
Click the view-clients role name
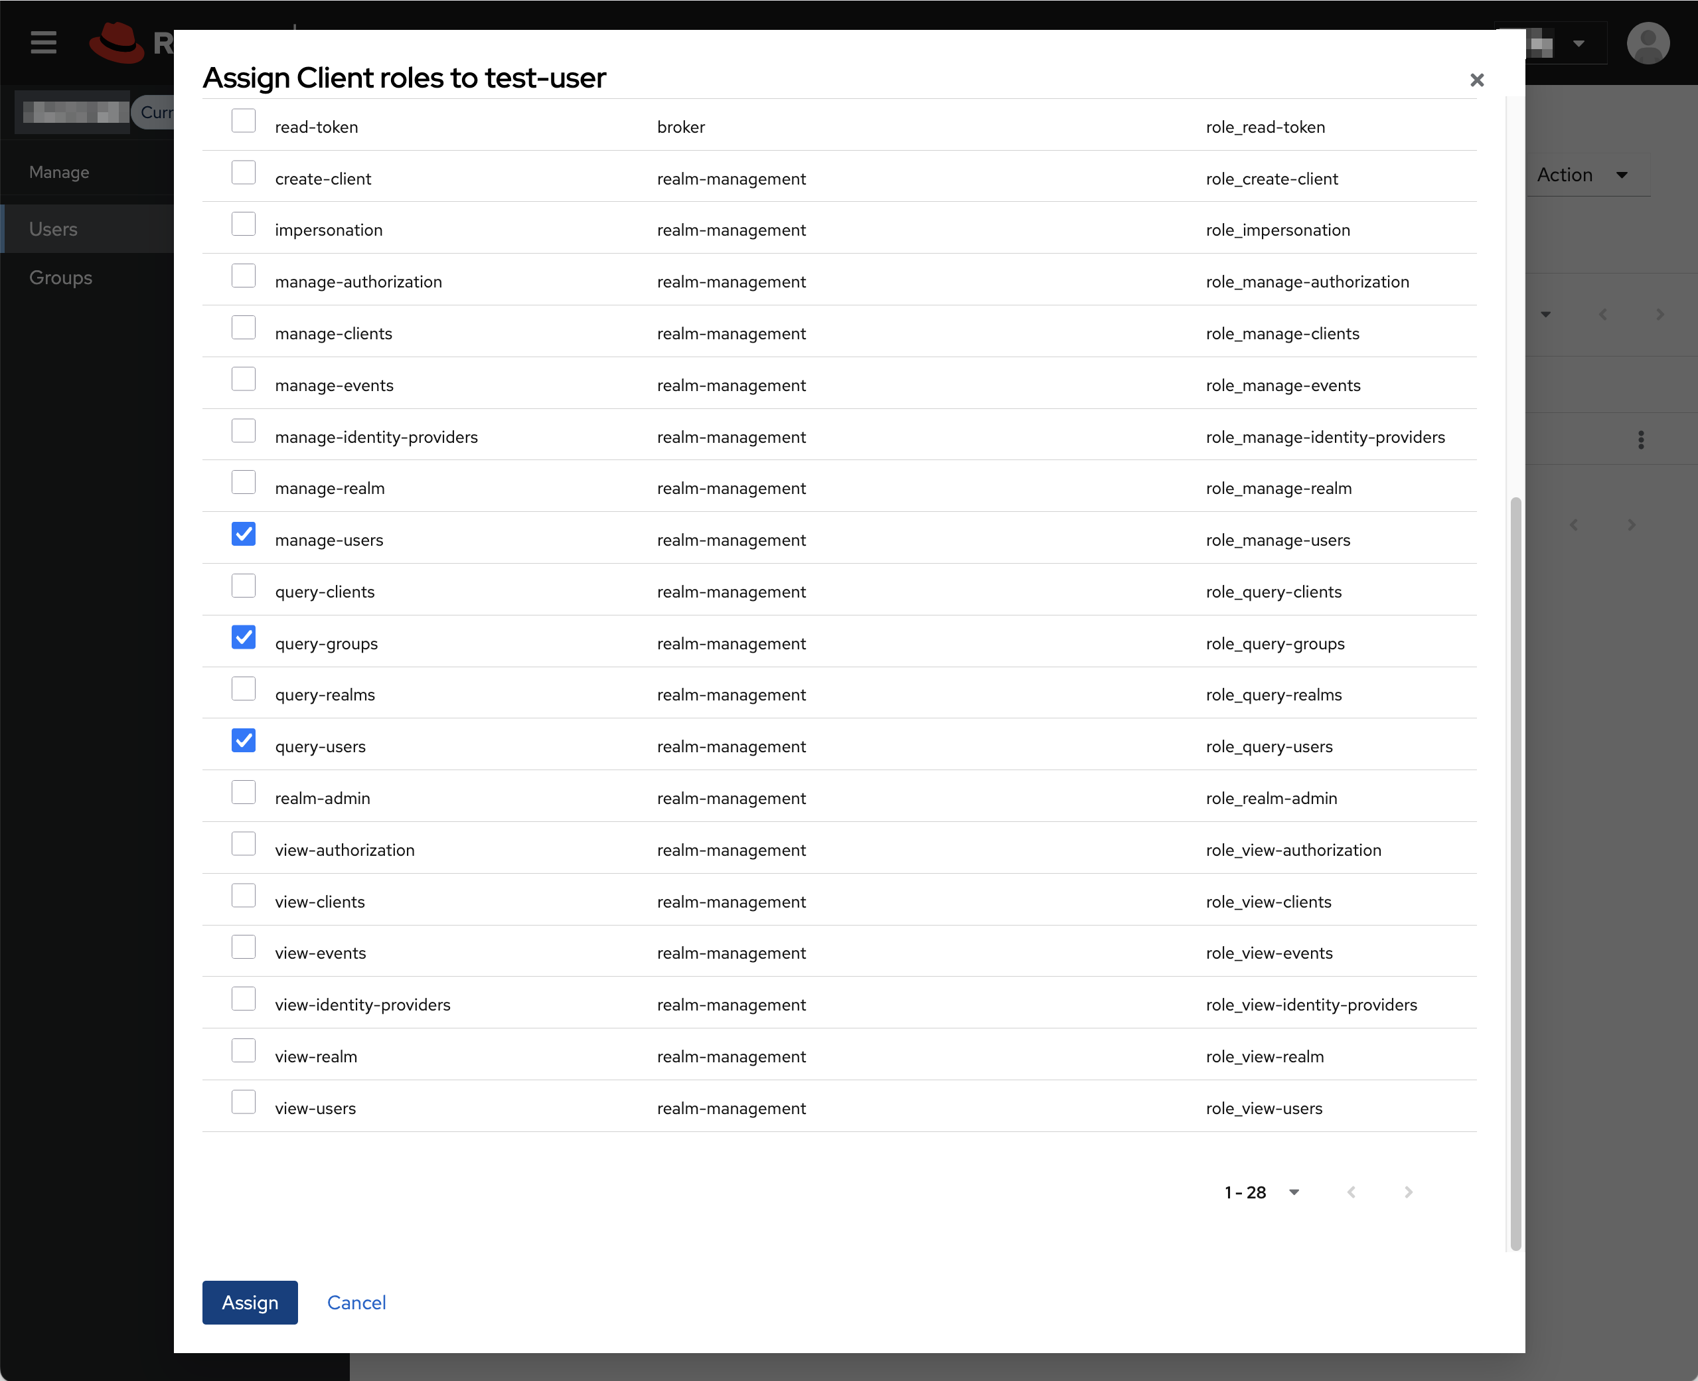point(320,902)
